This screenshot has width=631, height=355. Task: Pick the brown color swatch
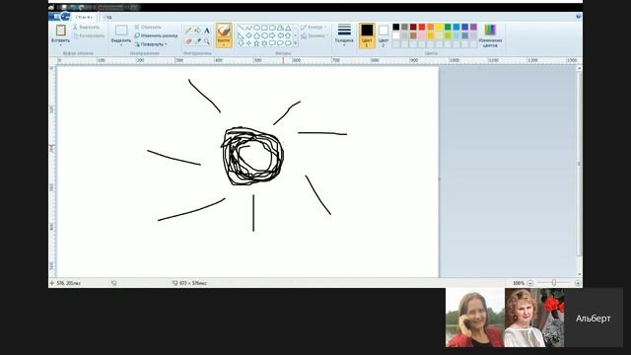(413, 35)
